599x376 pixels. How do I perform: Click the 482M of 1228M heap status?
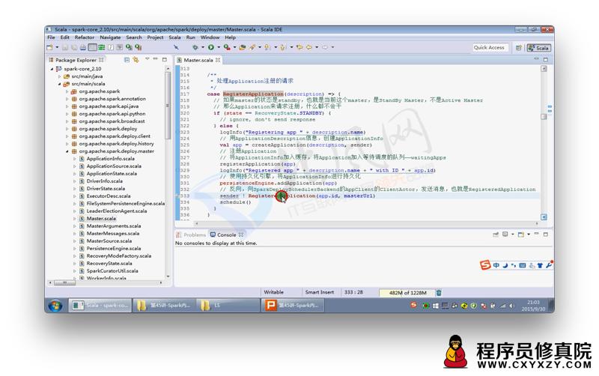407,293
